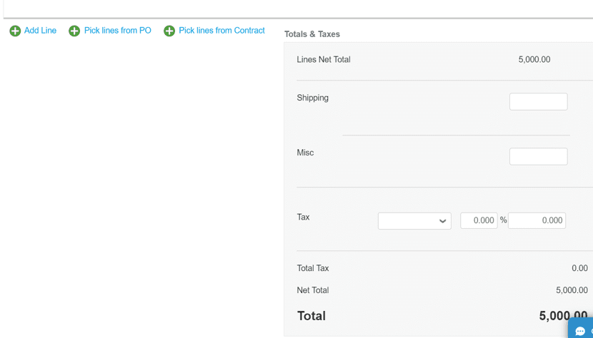Image resolution: width=593 pixels, height=338 pixels.
Task: Click the green plus icon beside Add Line
Action: [15, 31]
